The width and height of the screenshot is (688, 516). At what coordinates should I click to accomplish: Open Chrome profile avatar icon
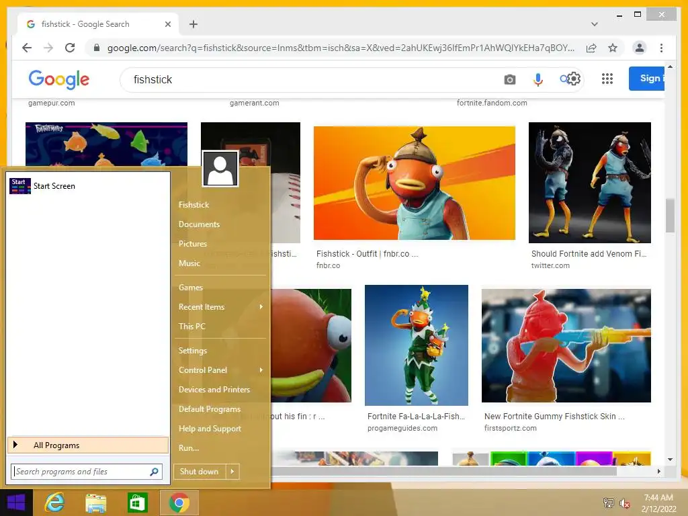[640, 48]
